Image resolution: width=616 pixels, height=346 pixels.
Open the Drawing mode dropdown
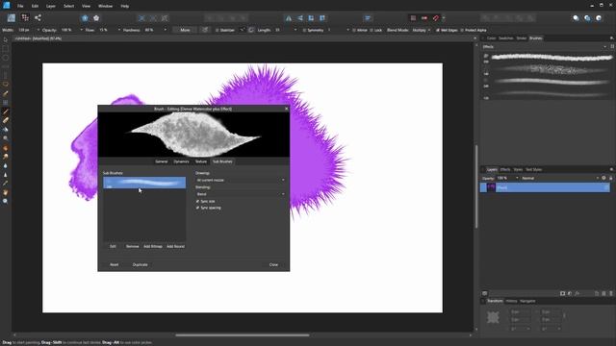click(x=241, y=180)
